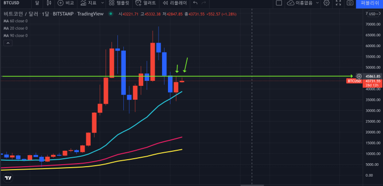Start 리플레이 (bar replay) mode
The height and width of the screenshot is (186, 383).
(x=174, y=3)
